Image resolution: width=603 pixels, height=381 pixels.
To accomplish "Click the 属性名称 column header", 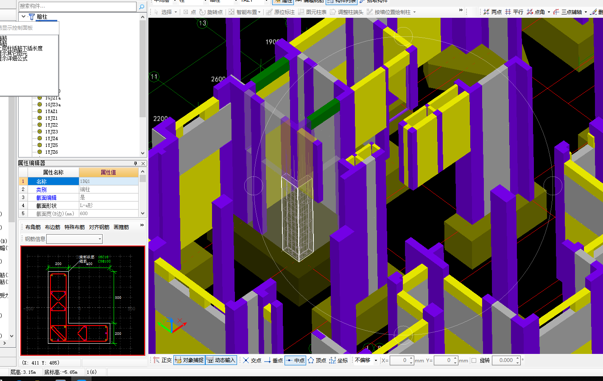I will pyautogui.click(x=53, y=172).
